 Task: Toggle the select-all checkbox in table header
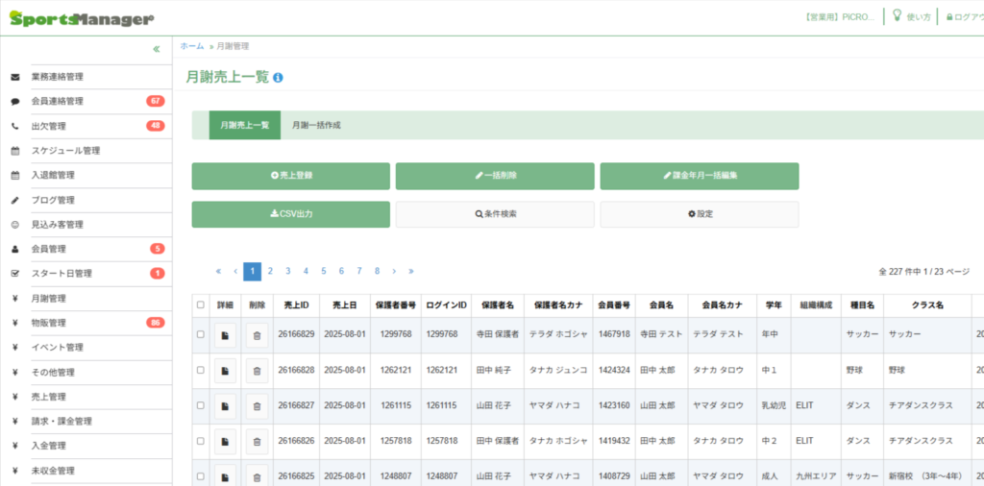(200, 305)
